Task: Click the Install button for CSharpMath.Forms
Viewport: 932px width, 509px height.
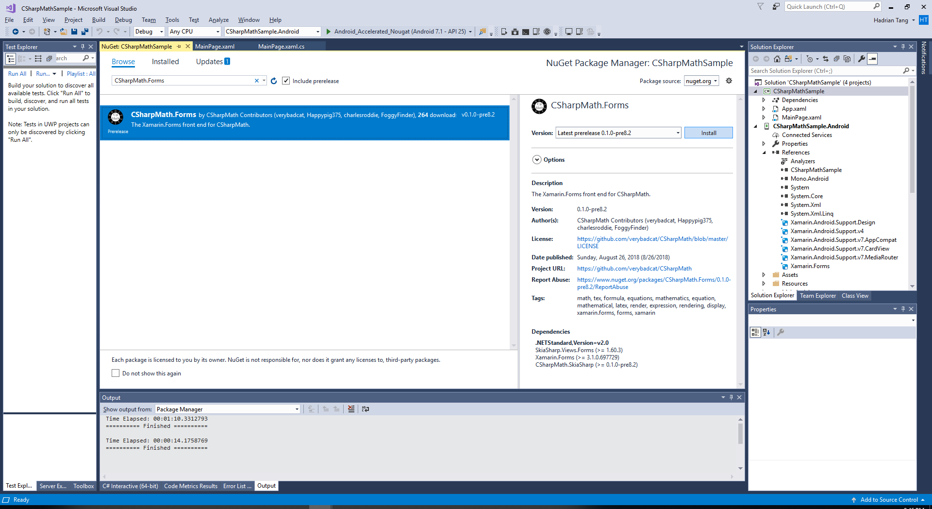Action: pos(708,133)
